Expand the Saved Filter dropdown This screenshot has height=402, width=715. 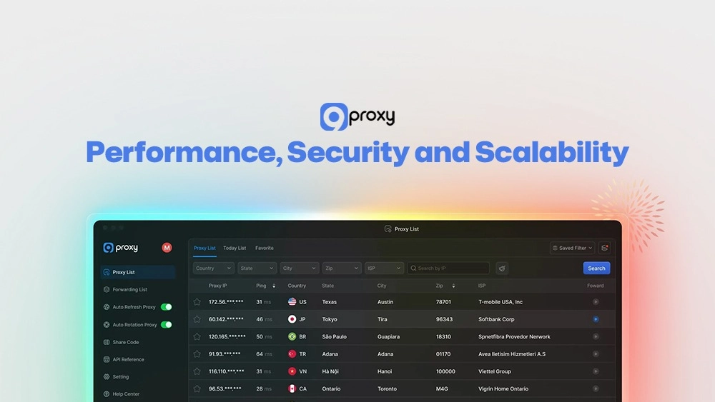[572, 248]
